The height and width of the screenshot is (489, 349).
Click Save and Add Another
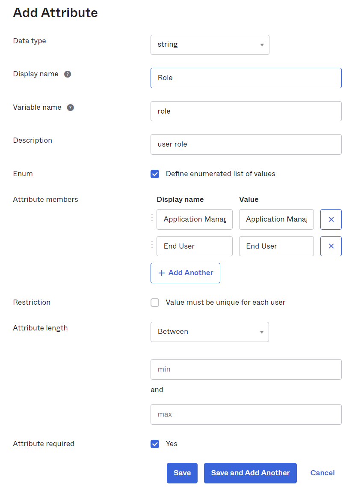(x=250, y=473)
